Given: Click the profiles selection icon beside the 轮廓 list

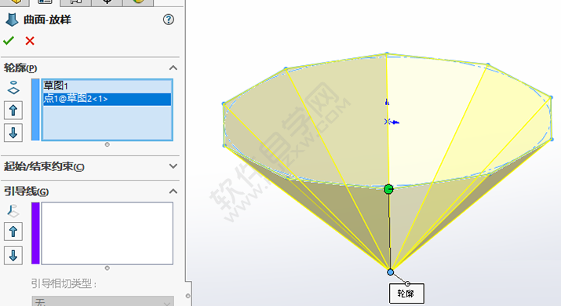Looking at the screenshot, I should 13,88.
